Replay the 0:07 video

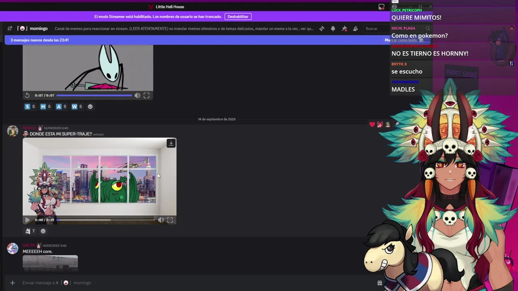(27, 95)
